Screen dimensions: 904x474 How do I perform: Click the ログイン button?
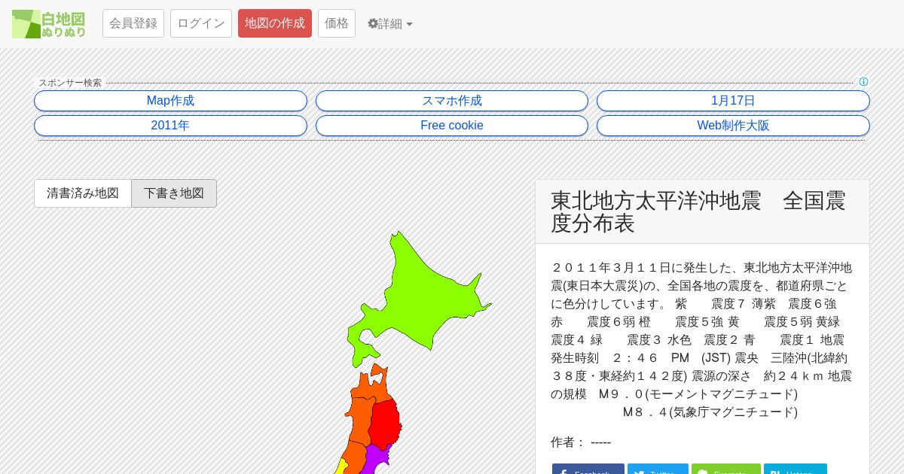[x=201, y=23]
